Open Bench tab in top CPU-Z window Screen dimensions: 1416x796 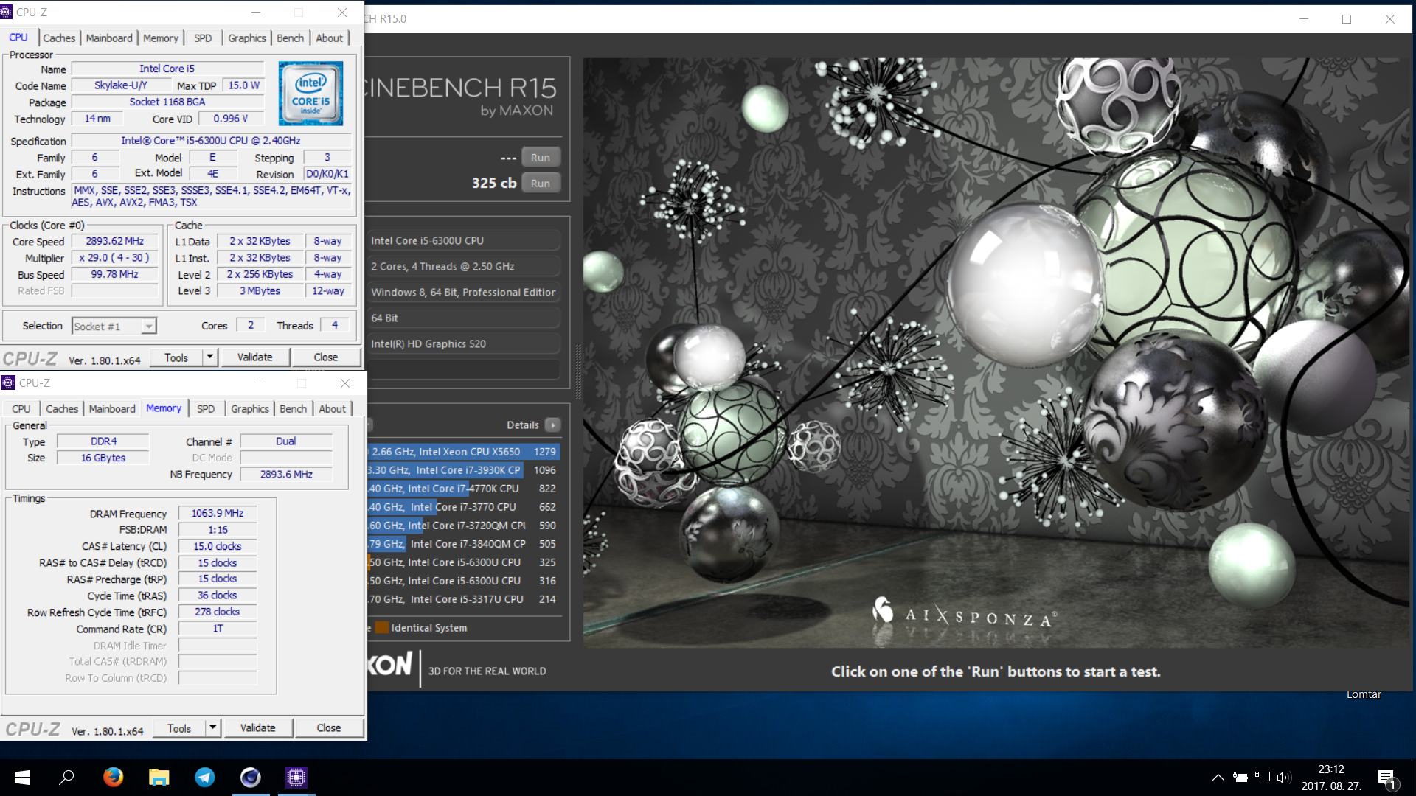click(291, 38)
